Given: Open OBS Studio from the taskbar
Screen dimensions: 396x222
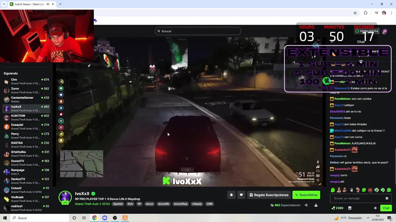Looking at the screenshot, I should click(x=115, y=218).
